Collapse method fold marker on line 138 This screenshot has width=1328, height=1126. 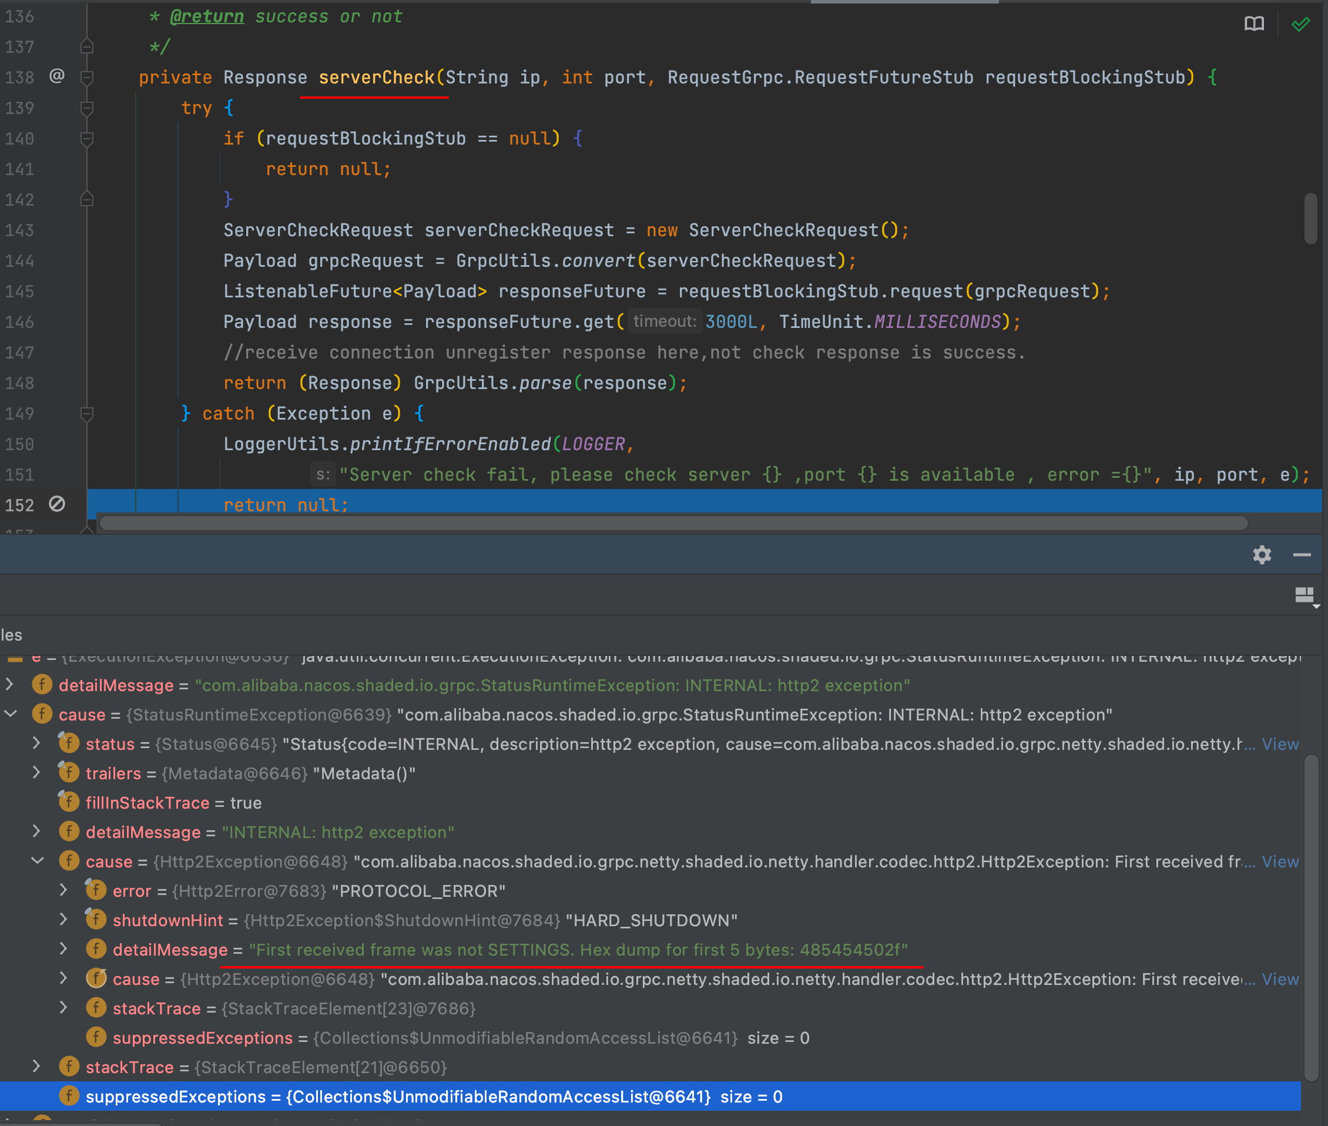[x=88, y=77]
